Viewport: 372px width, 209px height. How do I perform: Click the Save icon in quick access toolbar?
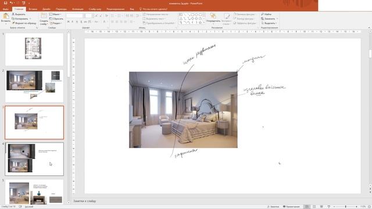[5, 3]
